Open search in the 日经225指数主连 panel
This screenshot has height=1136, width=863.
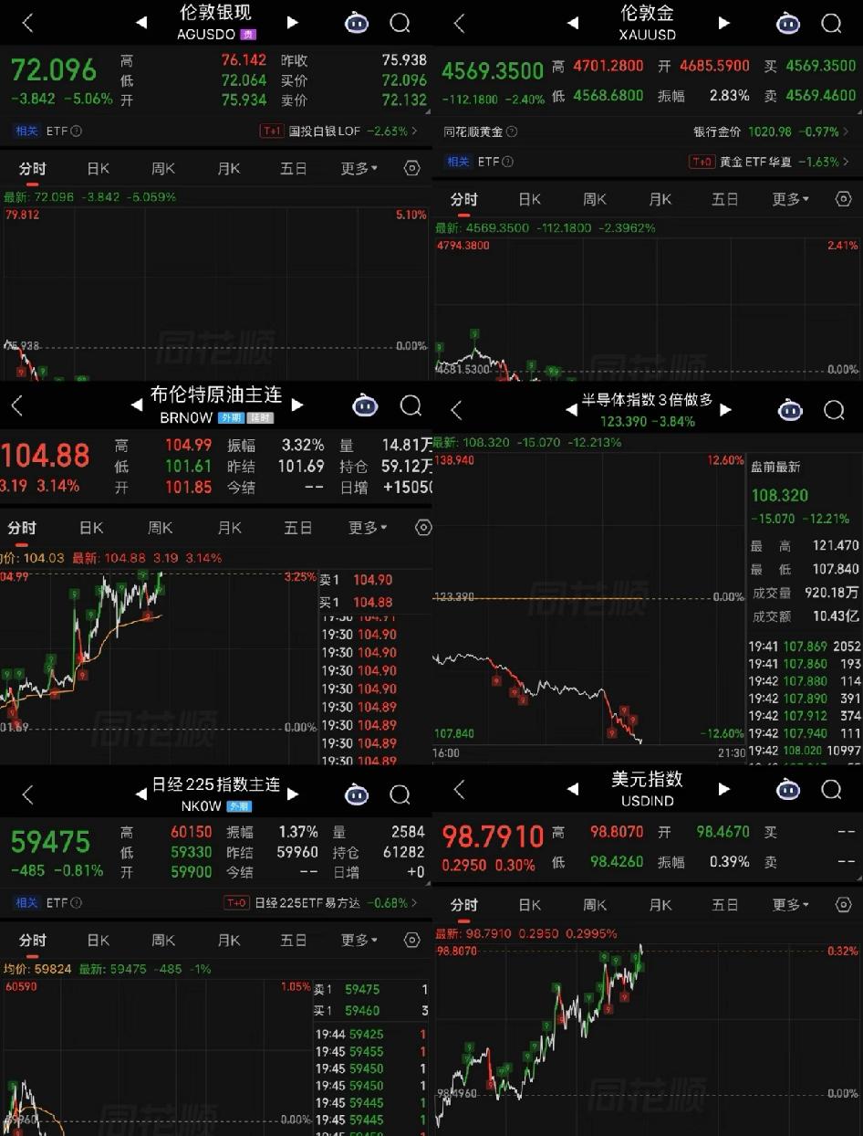(x=400, y=794)
